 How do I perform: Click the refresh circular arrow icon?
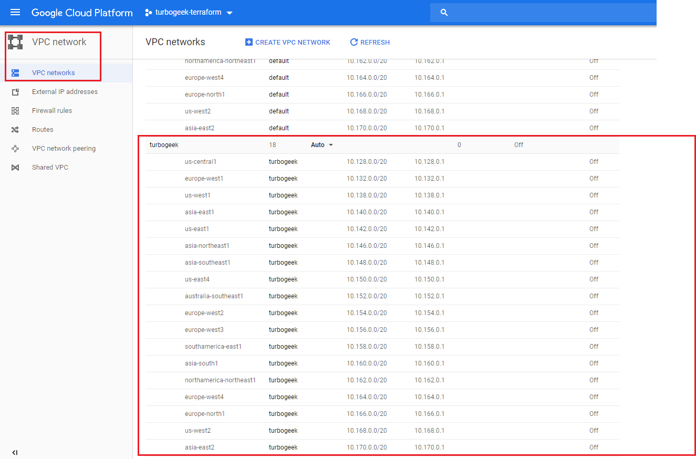click(354, 42)
